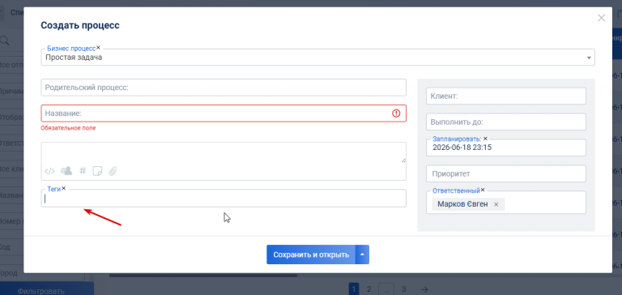Insert hashtag icon in description toolbar
Viewport: 622px width, 295px height.
[83, 171]
